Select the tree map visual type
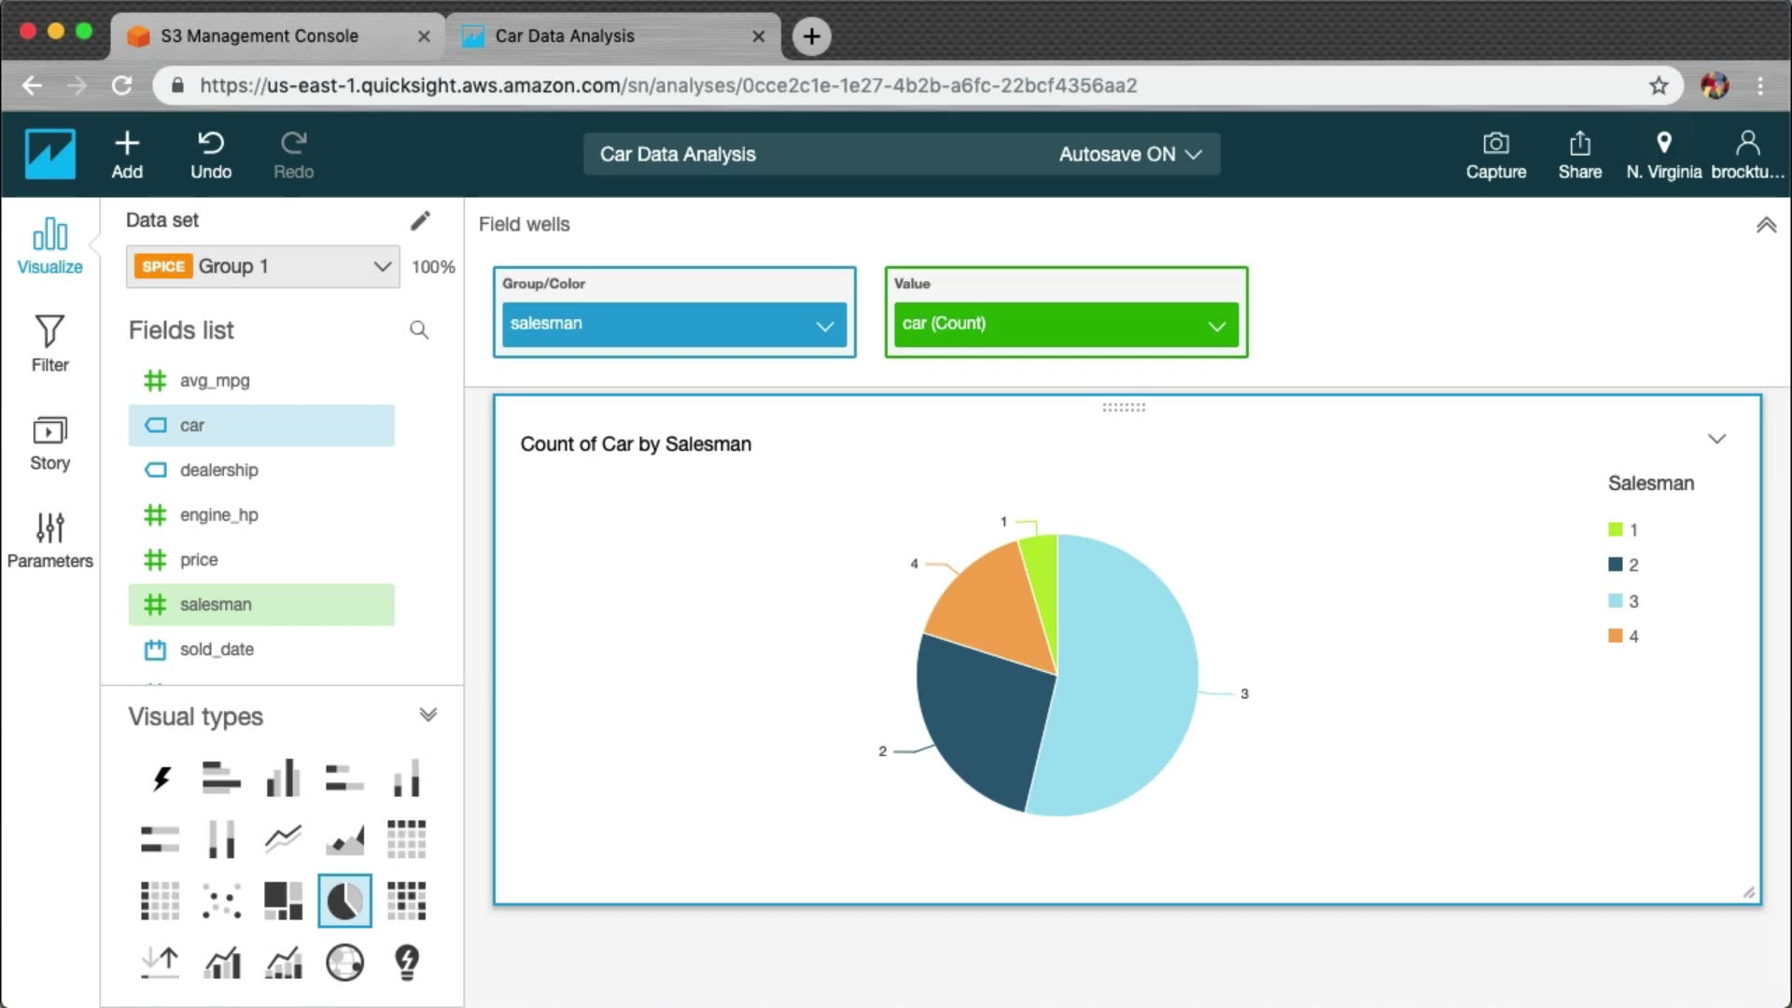 pyautogui.click(x=283, y=901)
